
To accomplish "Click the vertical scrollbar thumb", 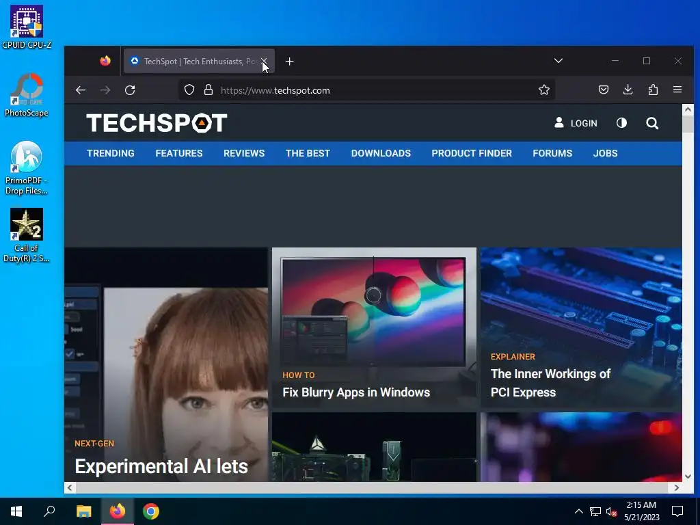I will point(688,123).
